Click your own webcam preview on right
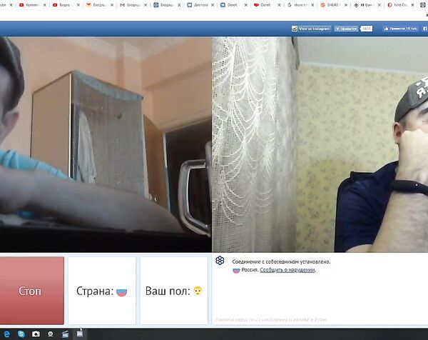 [x=320, y=143]
